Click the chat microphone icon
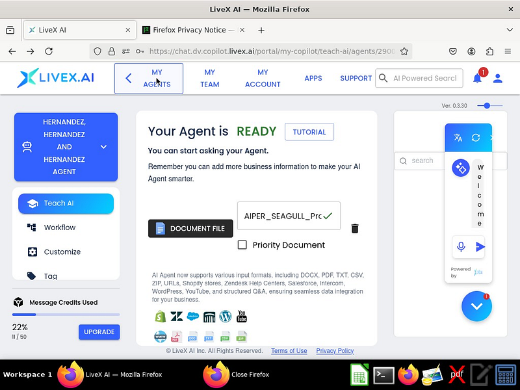Image resolution: width=520 pixels, height=390 pixels. 461,247
